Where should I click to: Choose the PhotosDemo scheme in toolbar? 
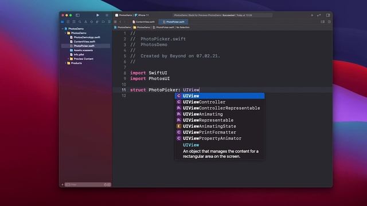click(124, 15)
